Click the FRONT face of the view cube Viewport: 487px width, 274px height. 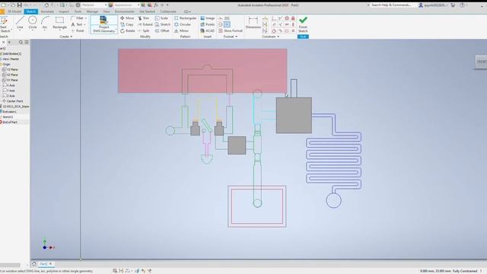pos(482,62)
